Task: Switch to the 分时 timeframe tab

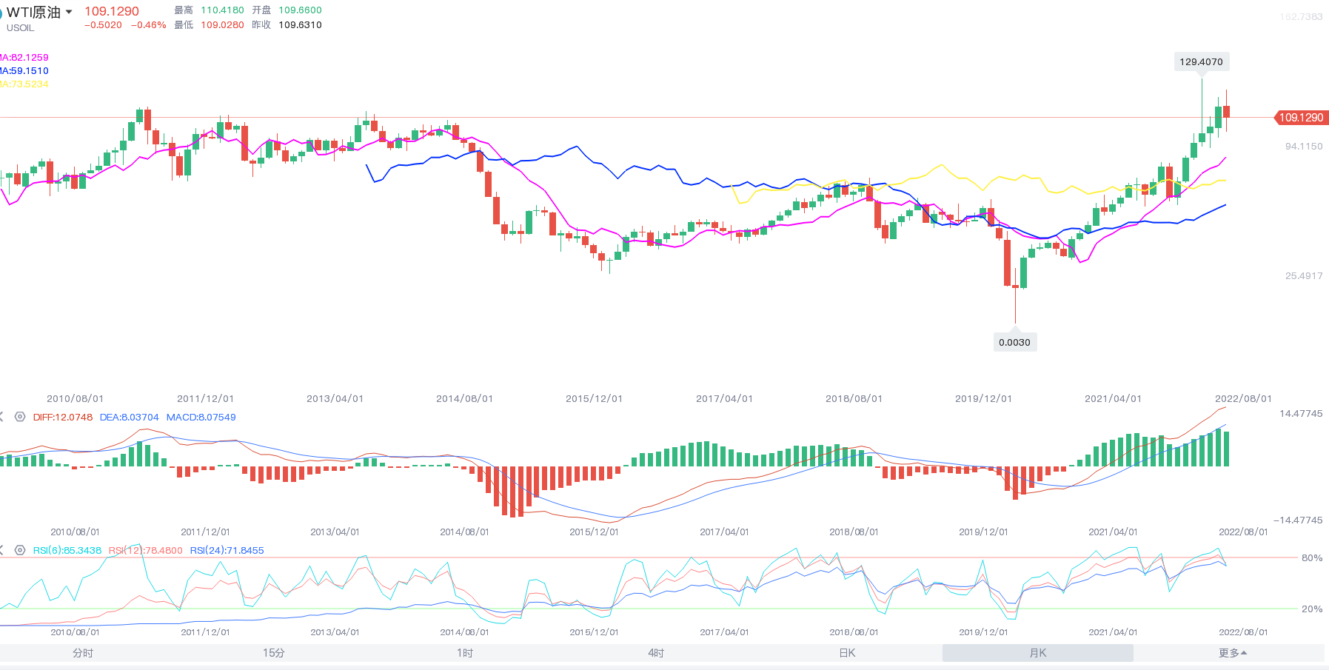Action: coord(83,653)
